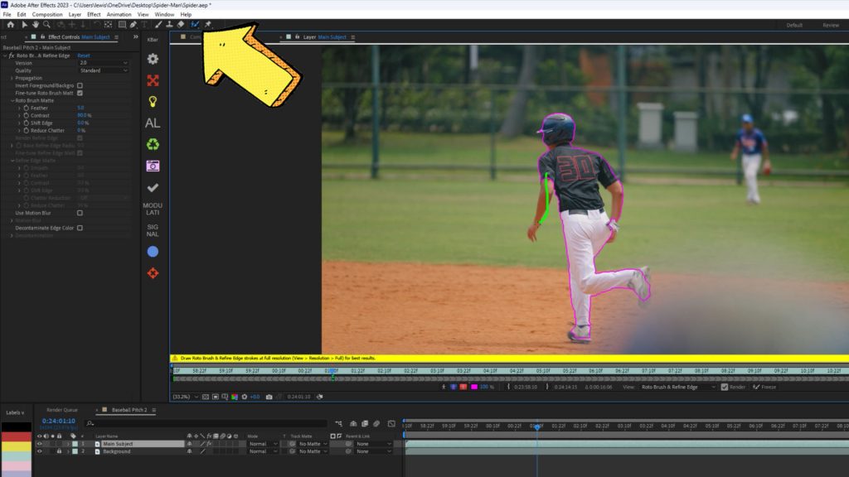Screen dimensions: 849x477
Task: Select the Rectangle shape tool
Action: [x=123, y=25]
